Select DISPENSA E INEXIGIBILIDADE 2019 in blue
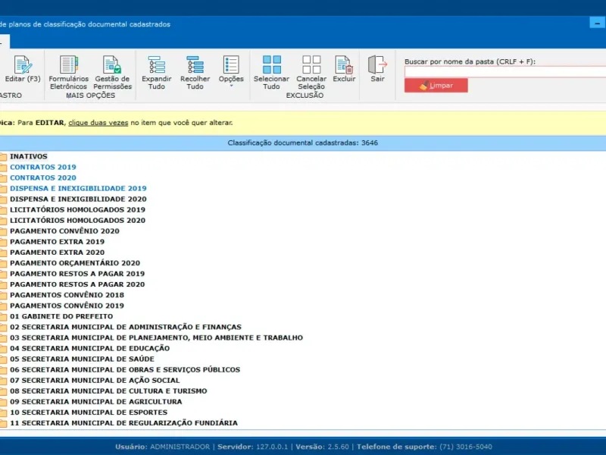606x455 pixels. pyautogui.click(x=78, y=188)
